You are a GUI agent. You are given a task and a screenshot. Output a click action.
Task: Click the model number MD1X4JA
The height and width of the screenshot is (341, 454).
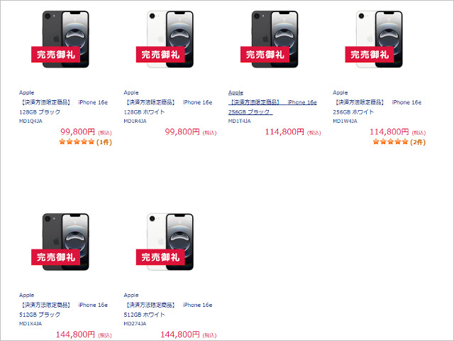31,323
